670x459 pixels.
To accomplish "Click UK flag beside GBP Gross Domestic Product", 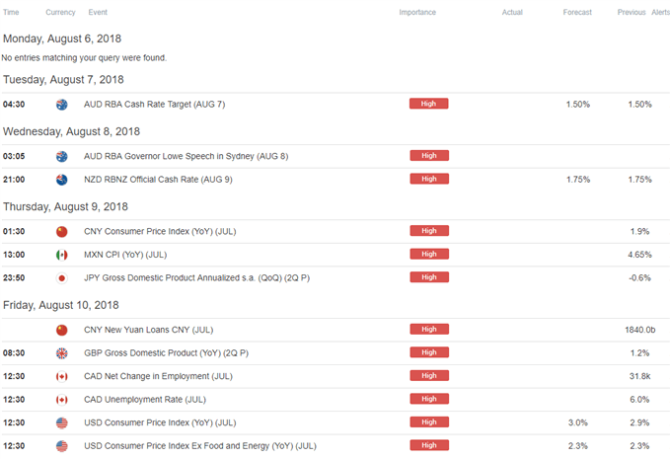I will point(61,352).
